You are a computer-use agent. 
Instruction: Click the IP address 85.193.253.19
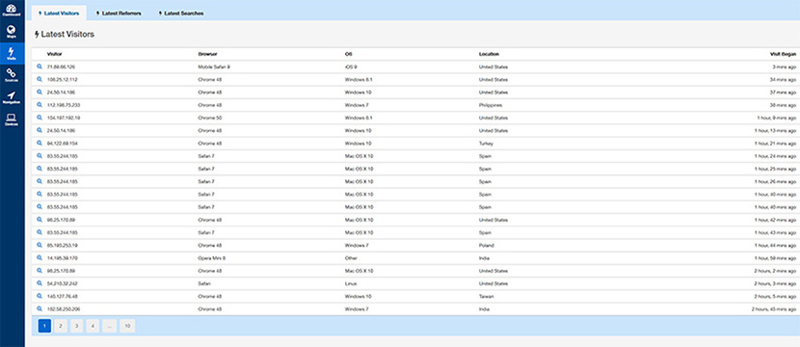click(63, 246)
